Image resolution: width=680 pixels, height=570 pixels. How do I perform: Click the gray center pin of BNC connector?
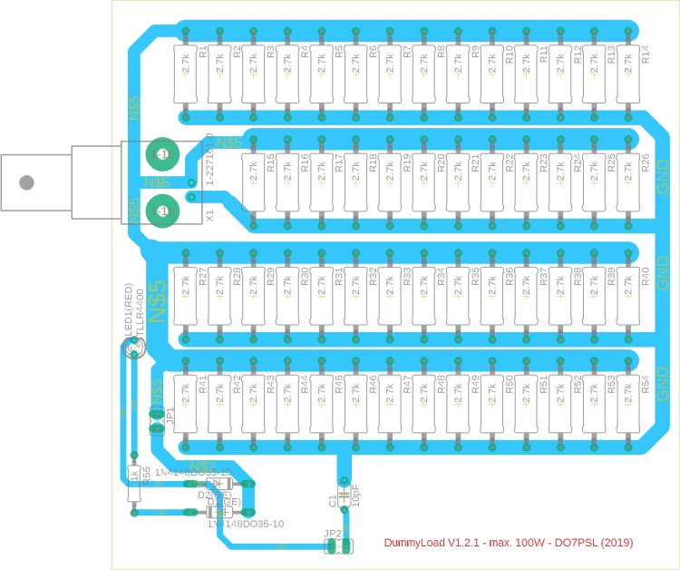tap(27, 182)
